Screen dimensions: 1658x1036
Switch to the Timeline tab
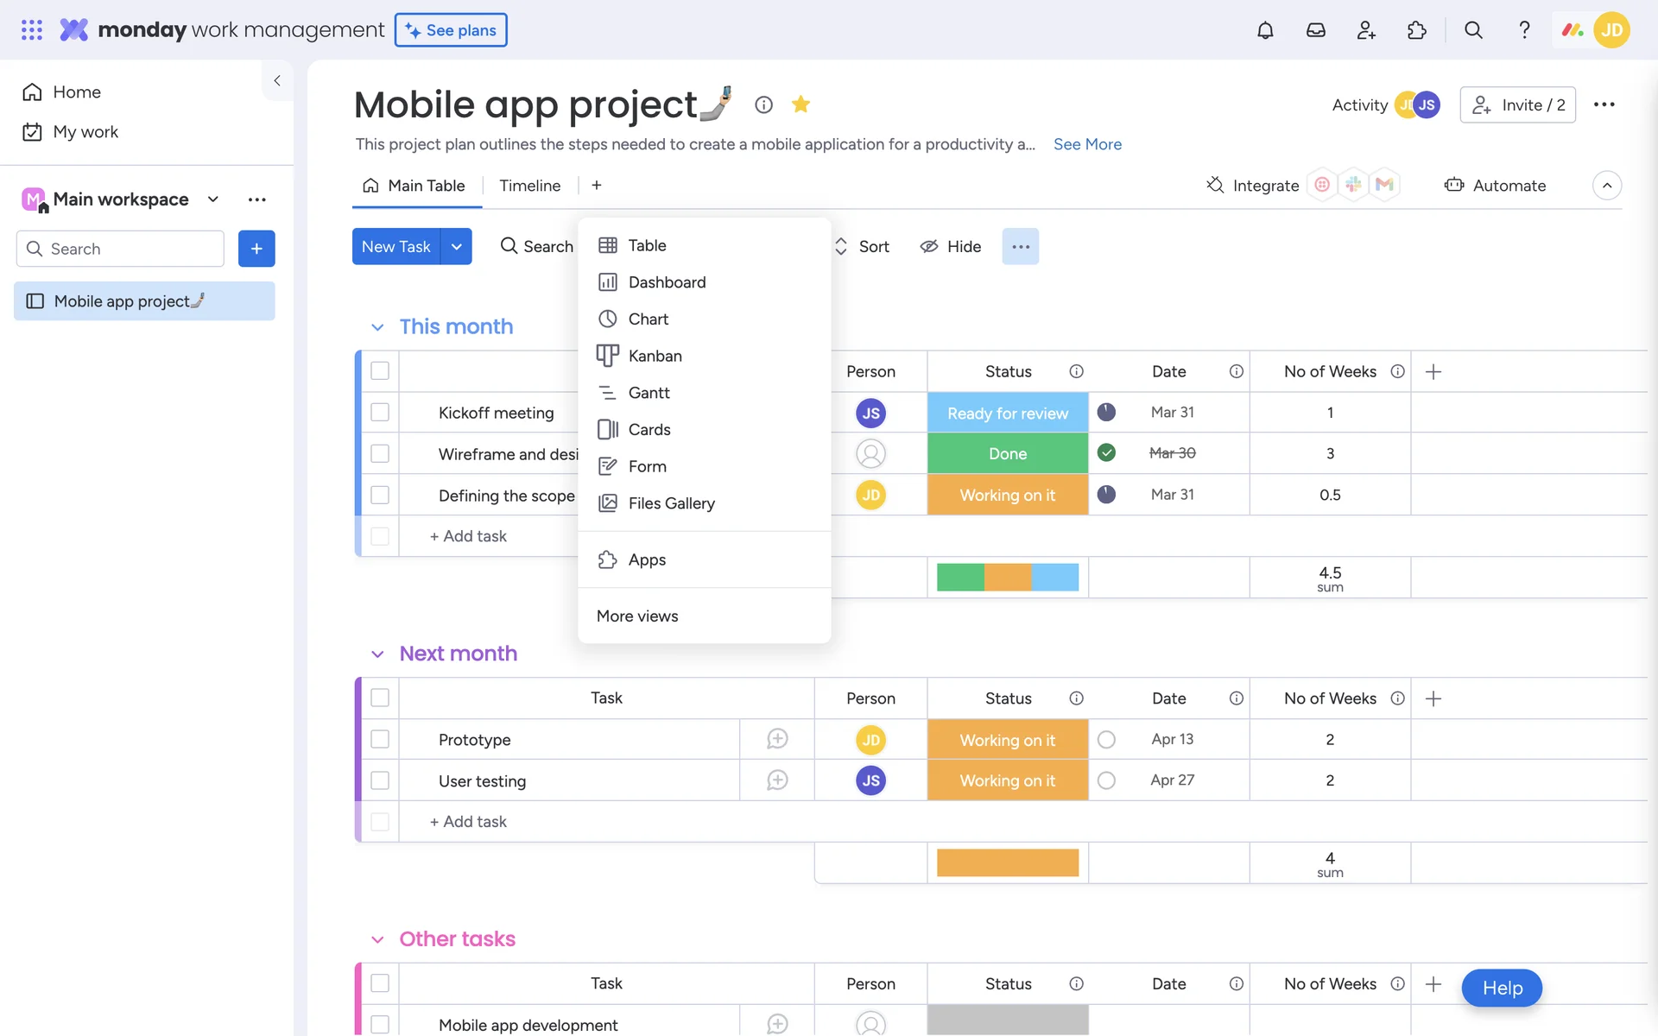pyautogui.click(x=529, y=186)
